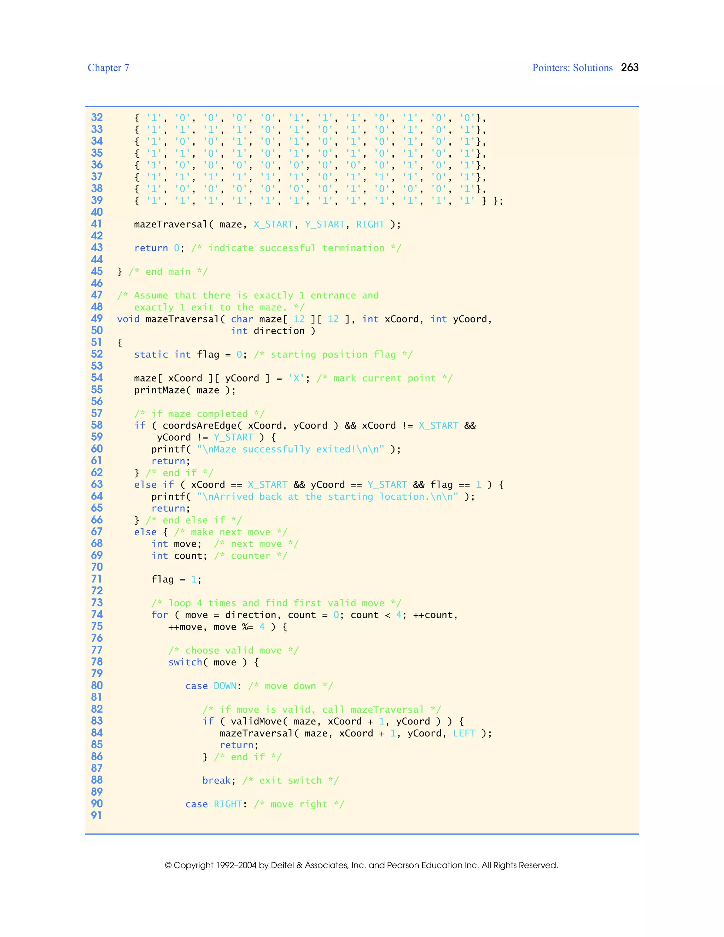Click page number 263
Screen dimensions: 724x937
pos(630,67)
